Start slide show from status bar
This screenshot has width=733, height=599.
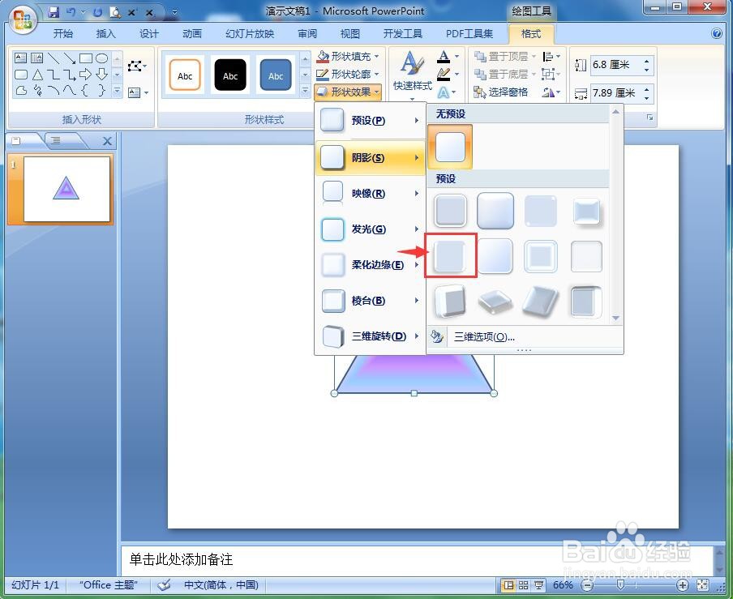pyautogui.click(x=539, y=585)
